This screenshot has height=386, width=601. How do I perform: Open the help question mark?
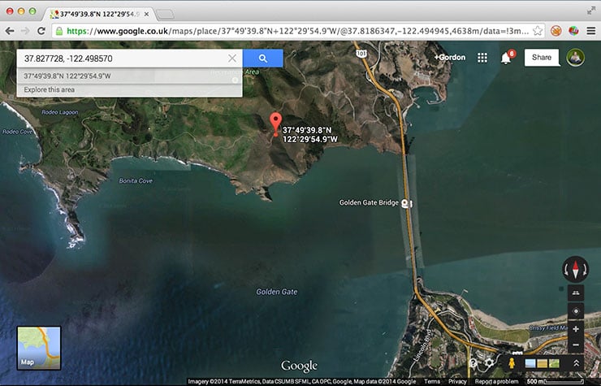(473, 363)
